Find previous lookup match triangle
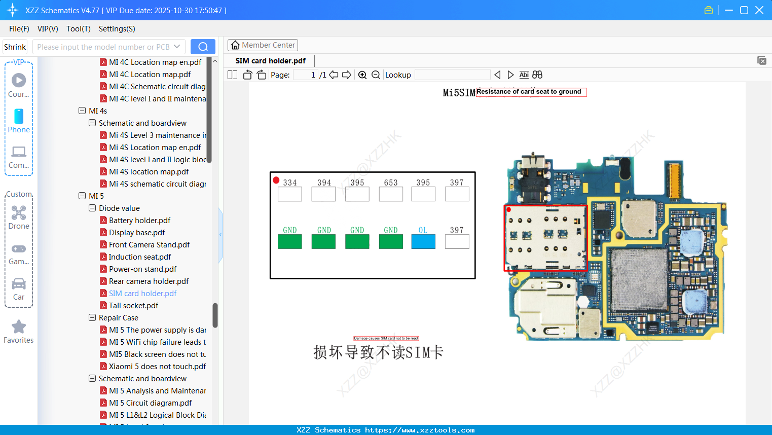772x435 pixels. click(x=497, y=75)
